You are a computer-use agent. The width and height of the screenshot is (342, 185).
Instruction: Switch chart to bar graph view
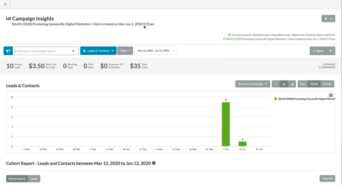coord(284,84)
